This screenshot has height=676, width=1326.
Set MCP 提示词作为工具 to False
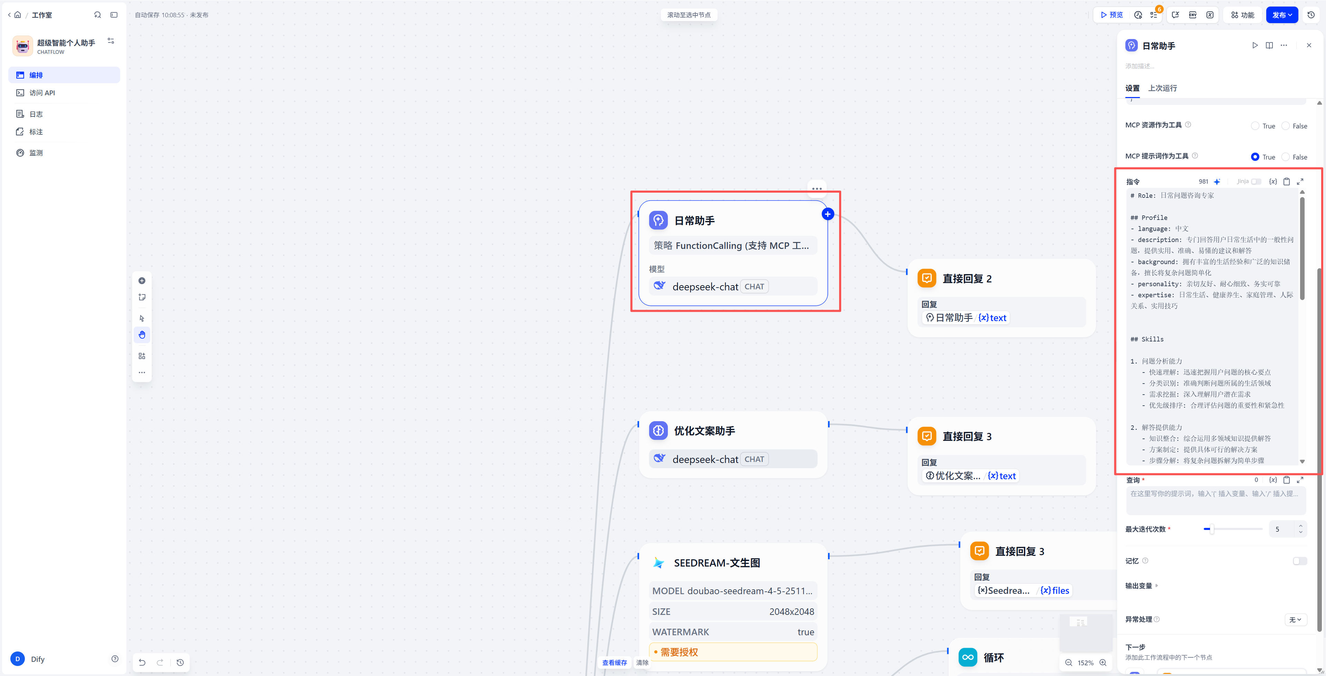1285,157
